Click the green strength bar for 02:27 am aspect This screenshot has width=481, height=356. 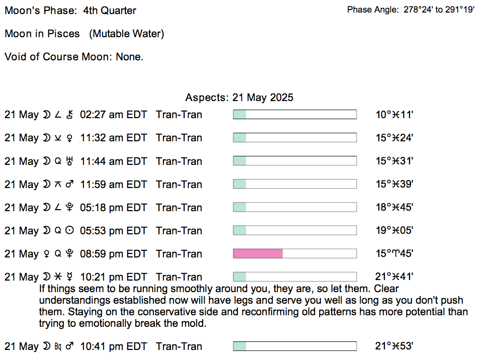pos(294,115)
